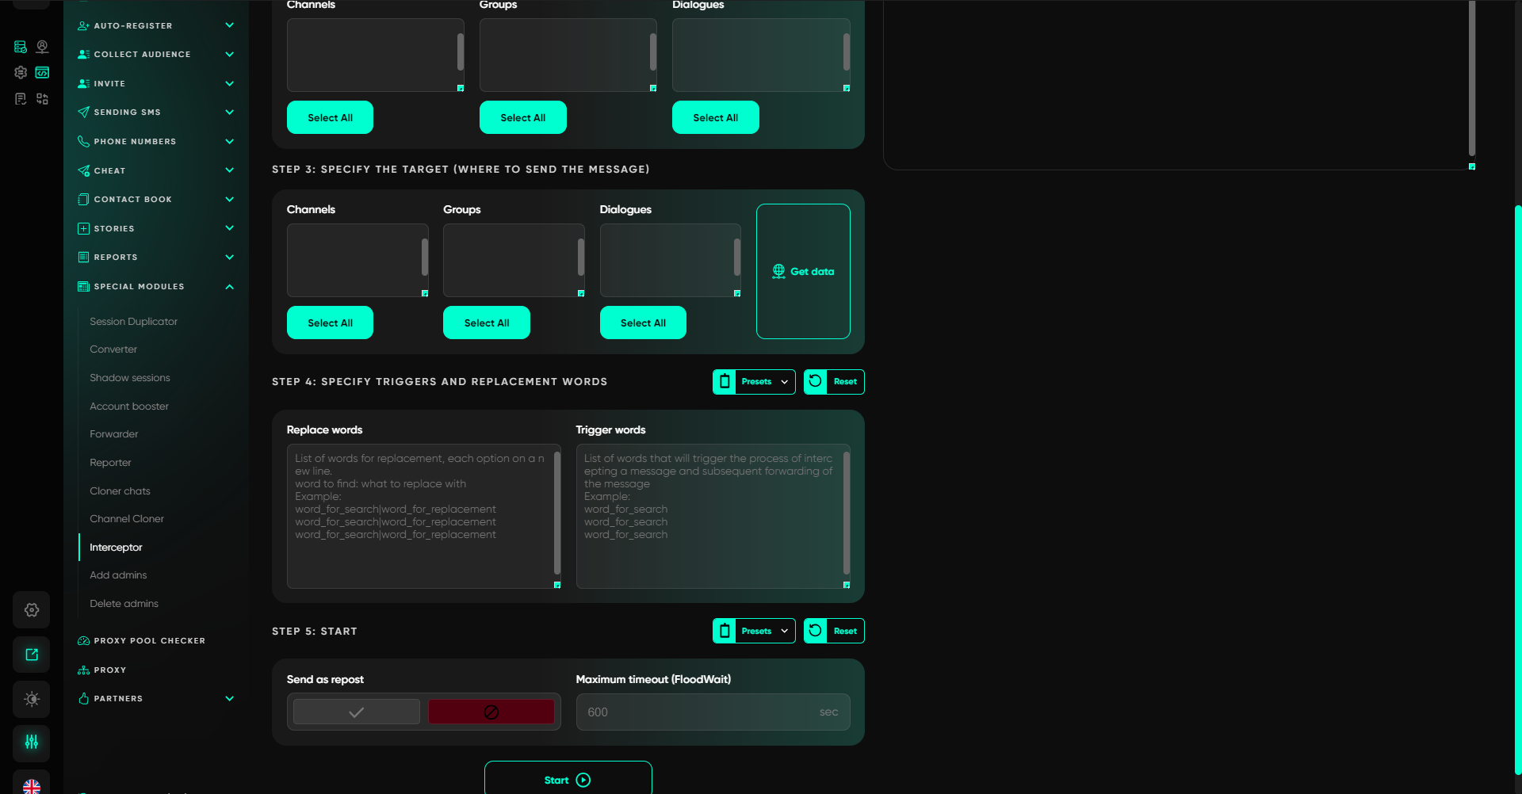
Task: Click the Replace words scrollbar
Action: tap(557, 513)
